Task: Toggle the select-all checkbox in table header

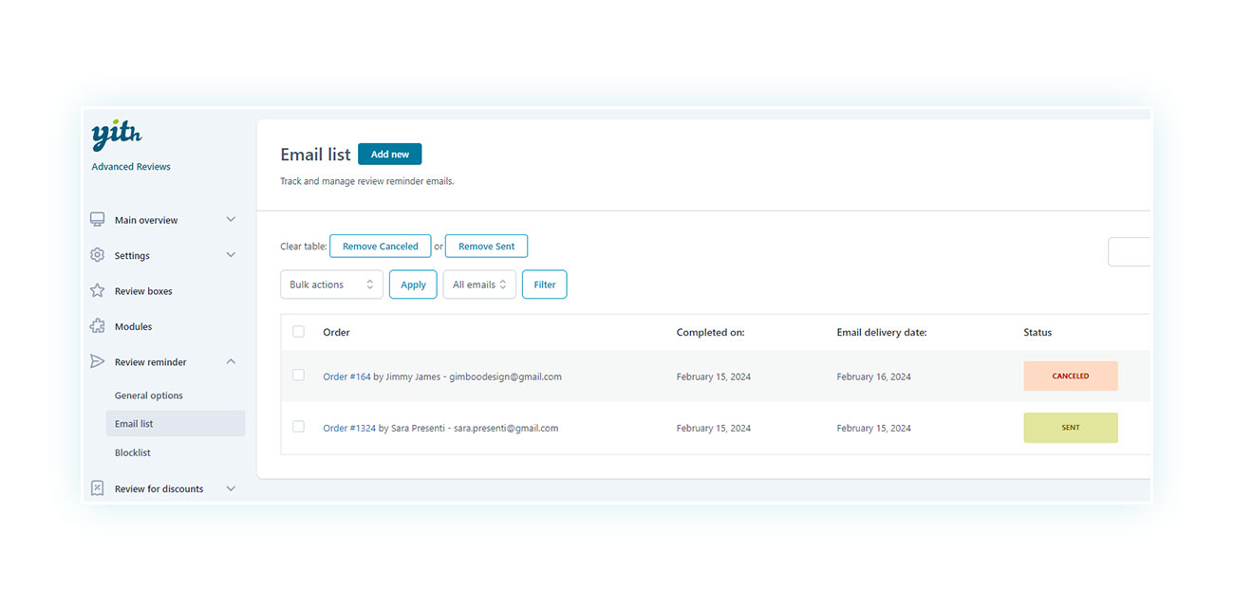Action: (x=298, y=332)
